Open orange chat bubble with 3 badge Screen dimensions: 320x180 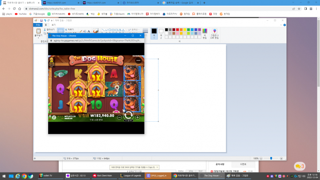[300, 166]
